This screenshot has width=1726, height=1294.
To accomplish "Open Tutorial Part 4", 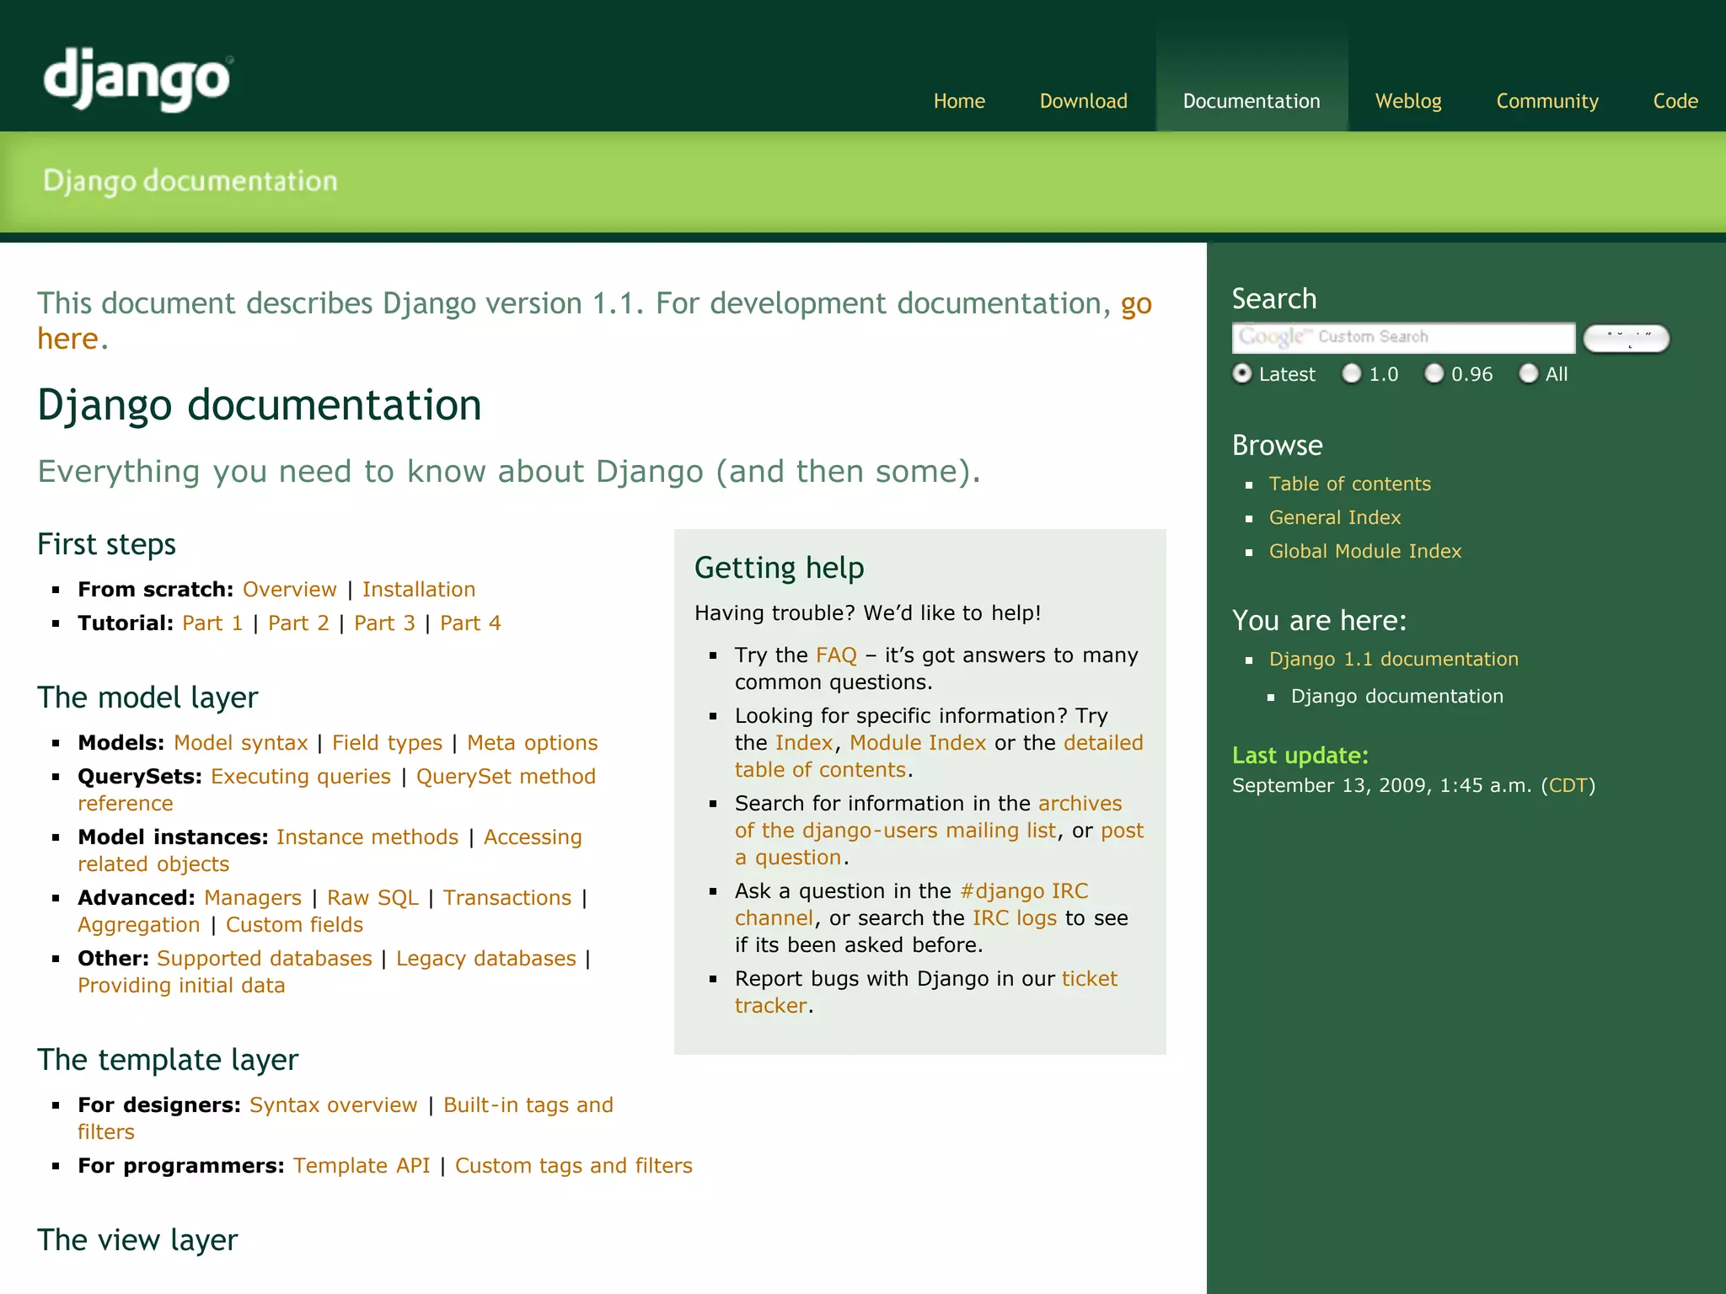I will pyautogui.click(x=470, y=623).
